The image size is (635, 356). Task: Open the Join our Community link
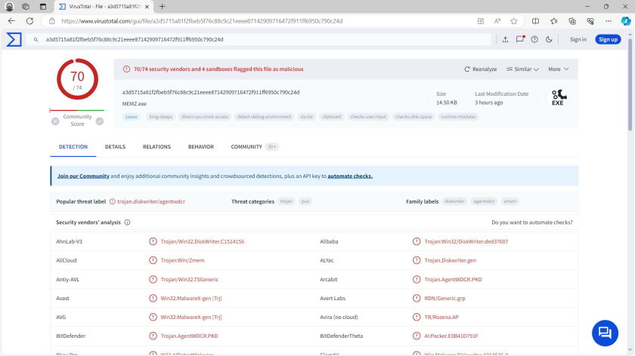pos(83,176)
